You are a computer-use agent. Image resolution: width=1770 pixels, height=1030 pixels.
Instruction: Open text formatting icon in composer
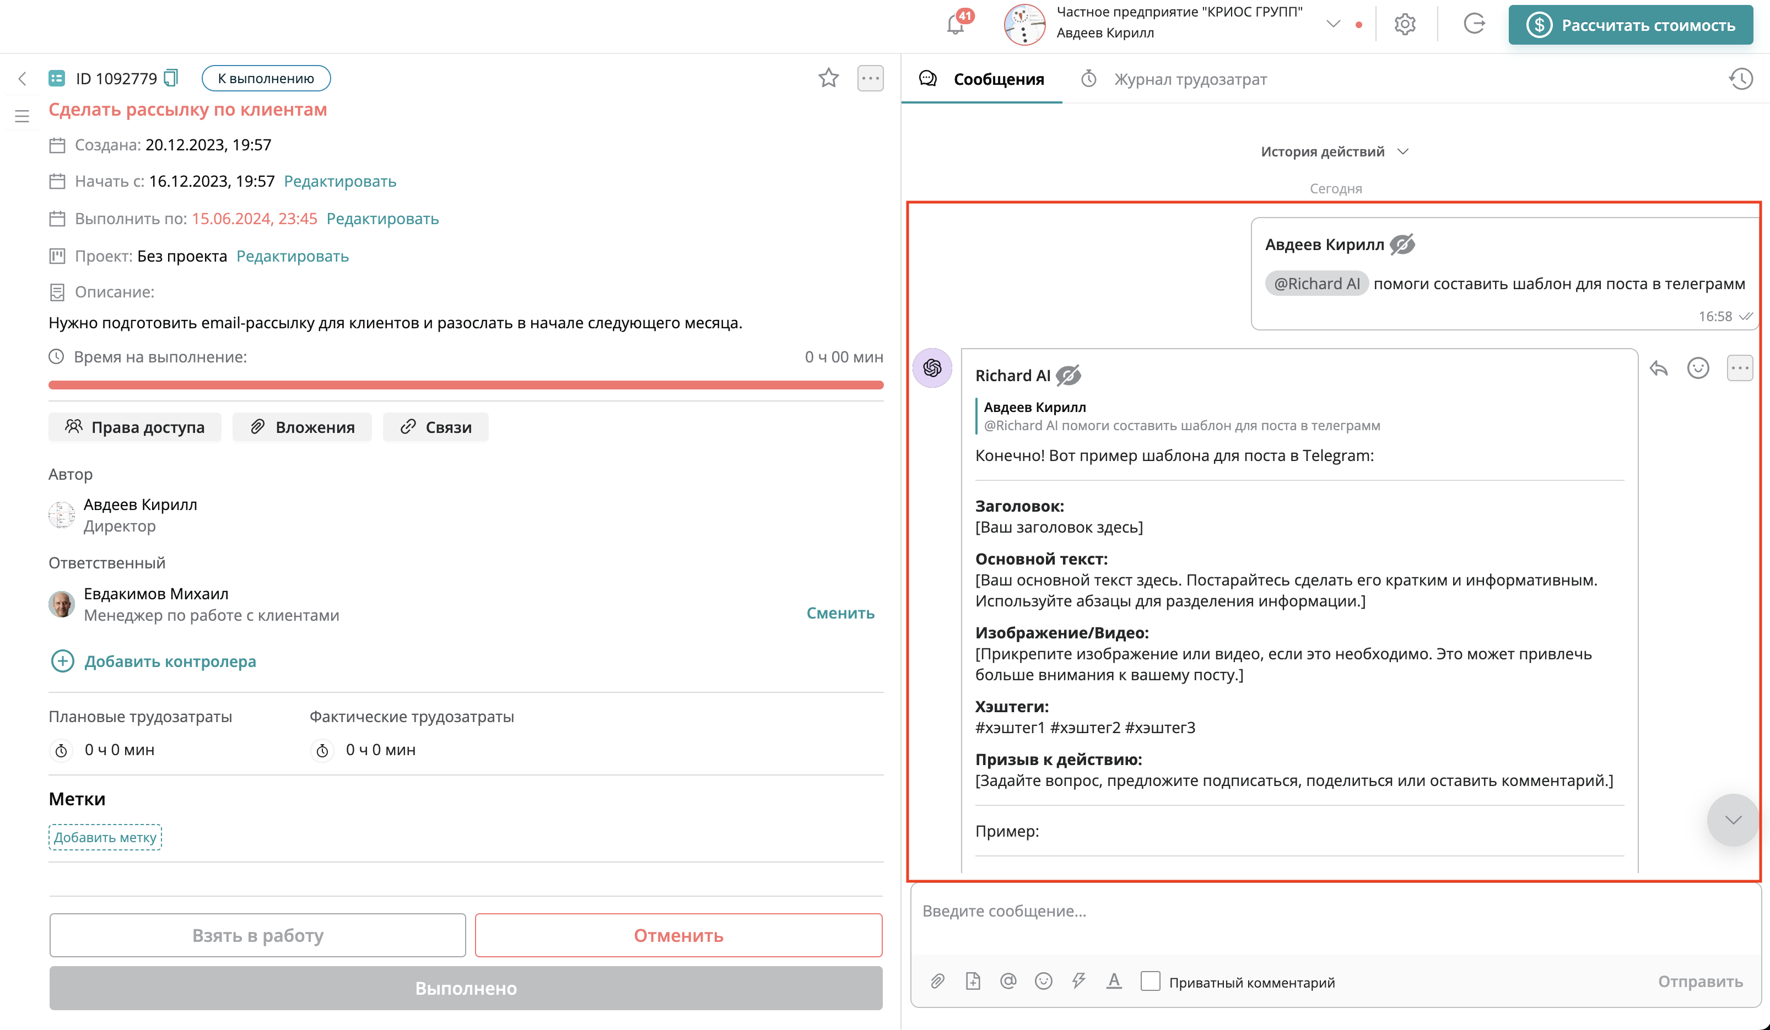pyautogui.click(x=1113, y=981)
